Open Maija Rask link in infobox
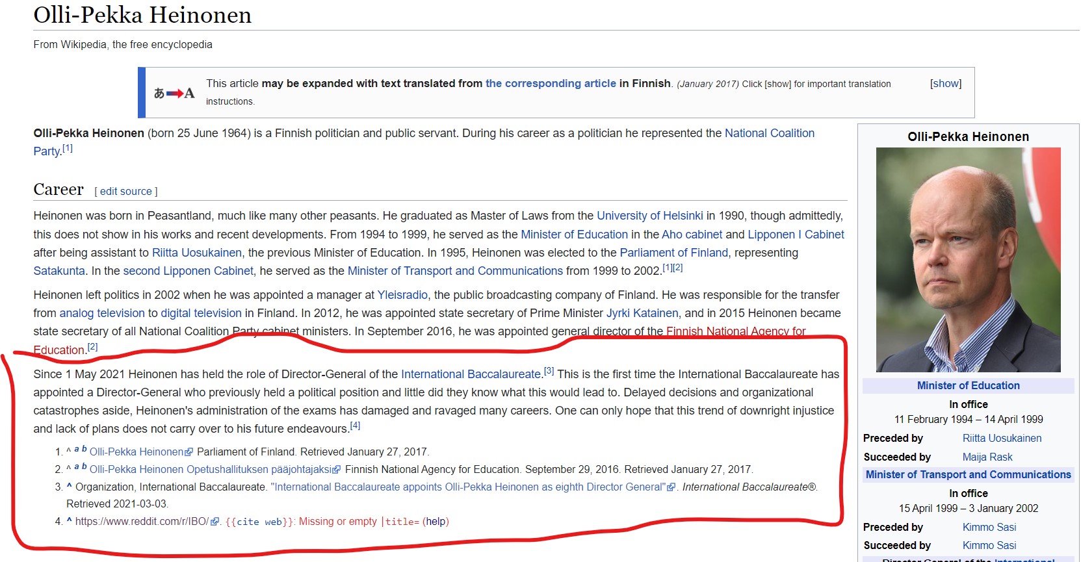The height and width of the screenshot is (562, 1081). [x=987, y=457]
